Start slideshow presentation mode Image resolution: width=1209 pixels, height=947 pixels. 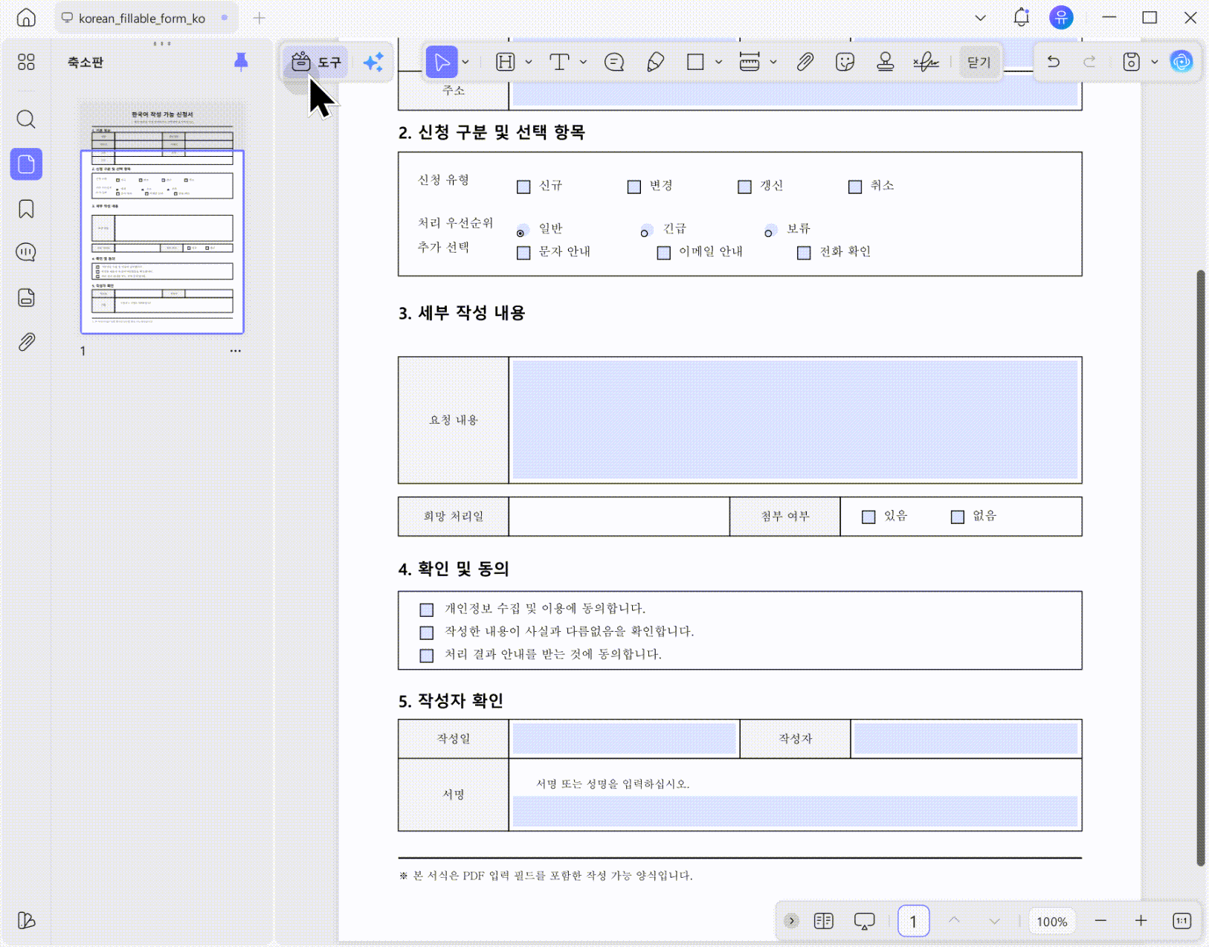pos(865,921)
